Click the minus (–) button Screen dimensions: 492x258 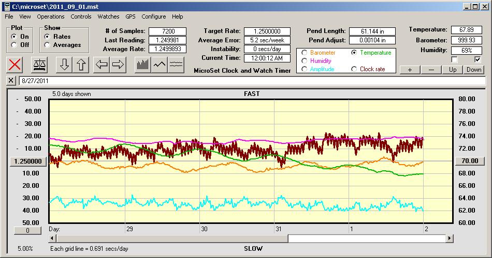click(x=431, y=70)
